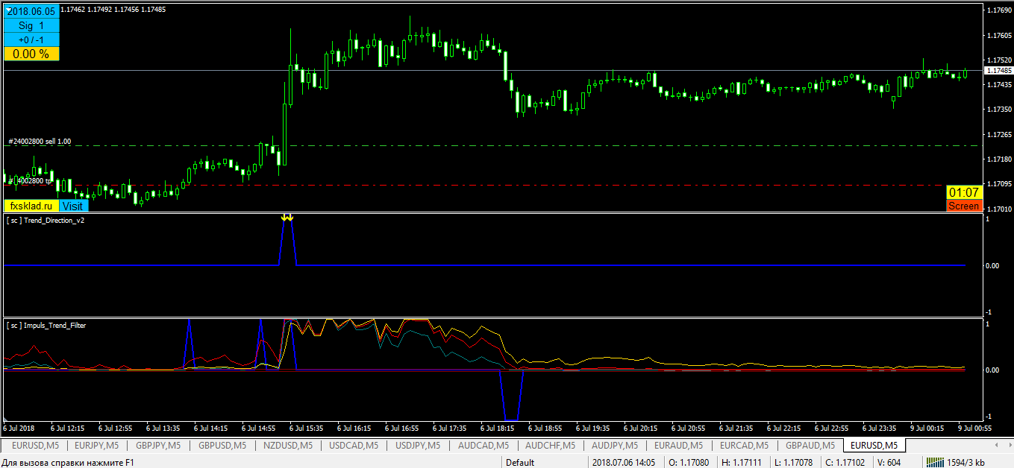Open the fxsklad.ru link label
The height and width of the screenshot is (468, 1014).
click(31, 206)
